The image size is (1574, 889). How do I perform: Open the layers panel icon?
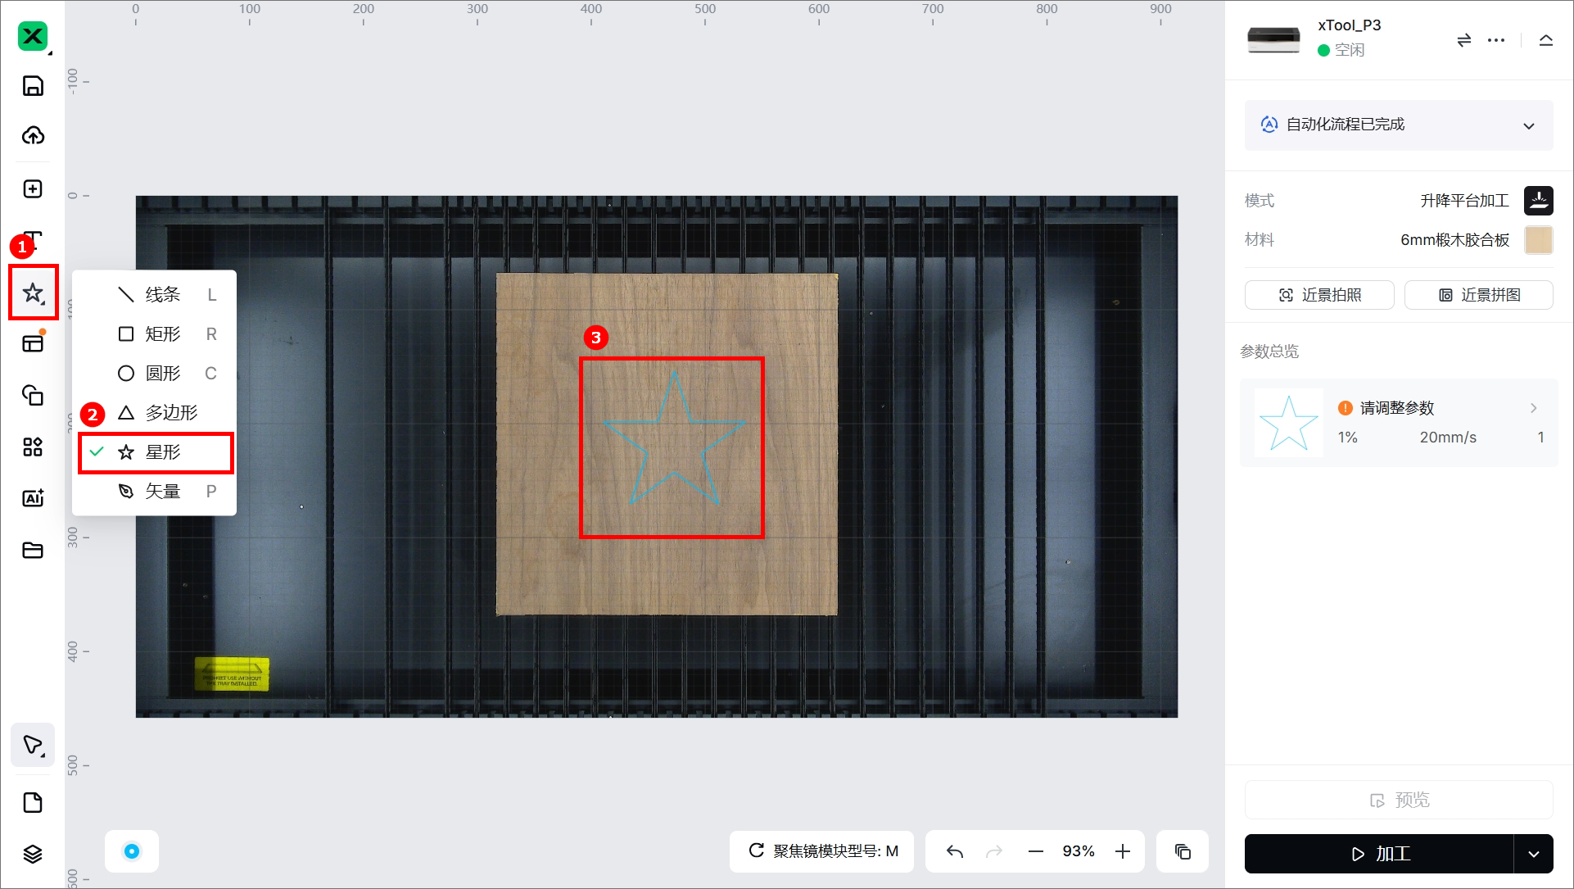click(33, 854)
